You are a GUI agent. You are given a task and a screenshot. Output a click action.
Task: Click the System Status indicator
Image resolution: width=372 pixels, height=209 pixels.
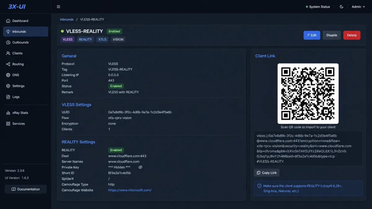tap(318, 7)
